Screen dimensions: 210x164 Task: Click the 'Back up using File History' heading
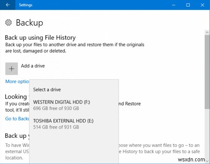tap(40, 38)
